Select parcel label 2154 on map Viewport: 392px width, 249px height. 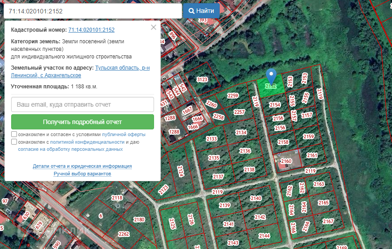point(275,105)
